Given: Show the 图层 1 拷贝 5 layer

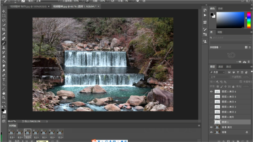Looking at the screenshot, I should tap(211, 97).
